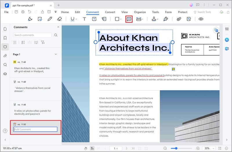Open the Home tab

tap(65, 12)
